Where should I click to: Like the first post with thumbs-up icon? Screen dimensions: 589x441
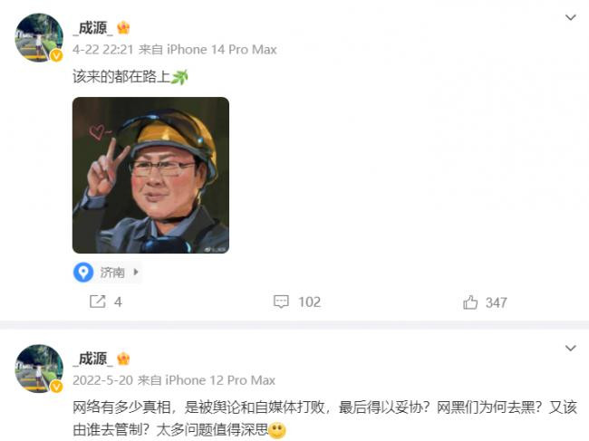(470, 302)
